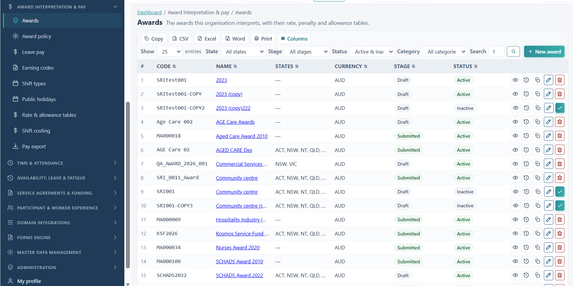The image size is (573, 286).
Task: Open the Show entries count dropdown
Action: [170, 52]
